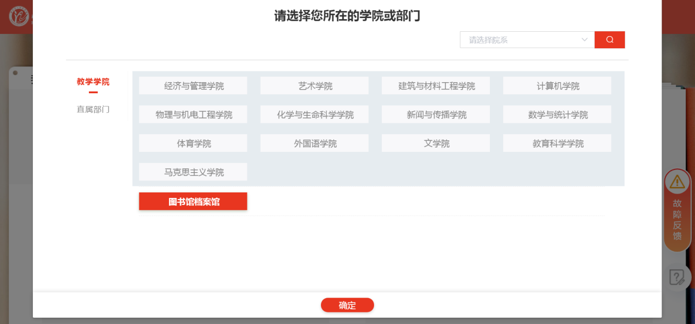Screen dimensions: 695x324
Task: Click the red search magnifier icon
Action: click(609, 39)
